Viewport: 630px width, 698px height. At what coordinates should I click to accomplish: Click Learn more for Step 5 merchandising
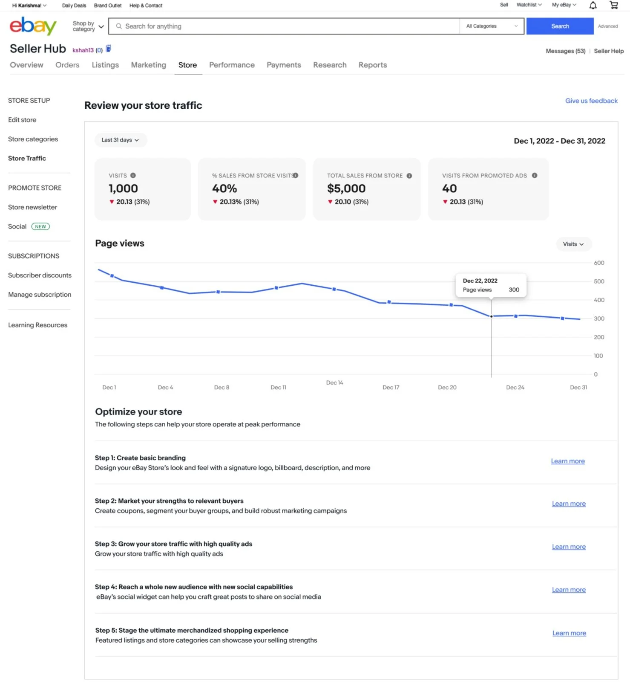click(x=569, y=633)
